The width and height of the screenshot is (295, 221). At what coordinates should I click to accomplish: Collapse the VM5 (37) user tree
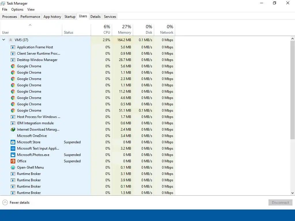pyautogui.click(x=3, y=40)
